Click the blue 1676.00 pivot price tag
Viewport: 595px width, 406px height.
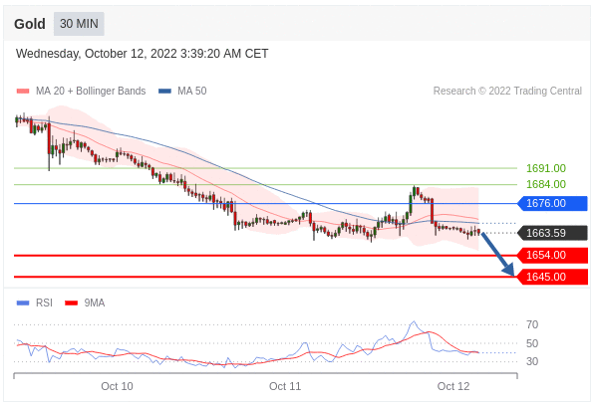tap(552, 203)
